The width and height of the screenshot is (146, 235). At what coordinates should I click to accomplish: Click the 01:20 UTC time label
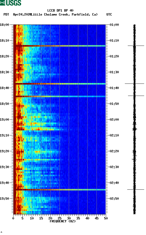coord(114,56)
